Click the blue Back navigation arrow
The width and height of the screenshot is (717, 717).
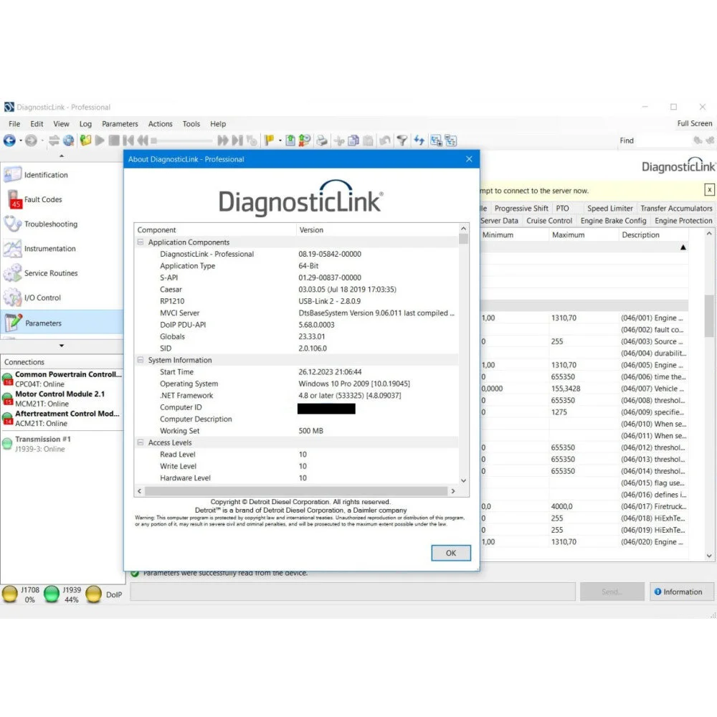click(9, 141)
